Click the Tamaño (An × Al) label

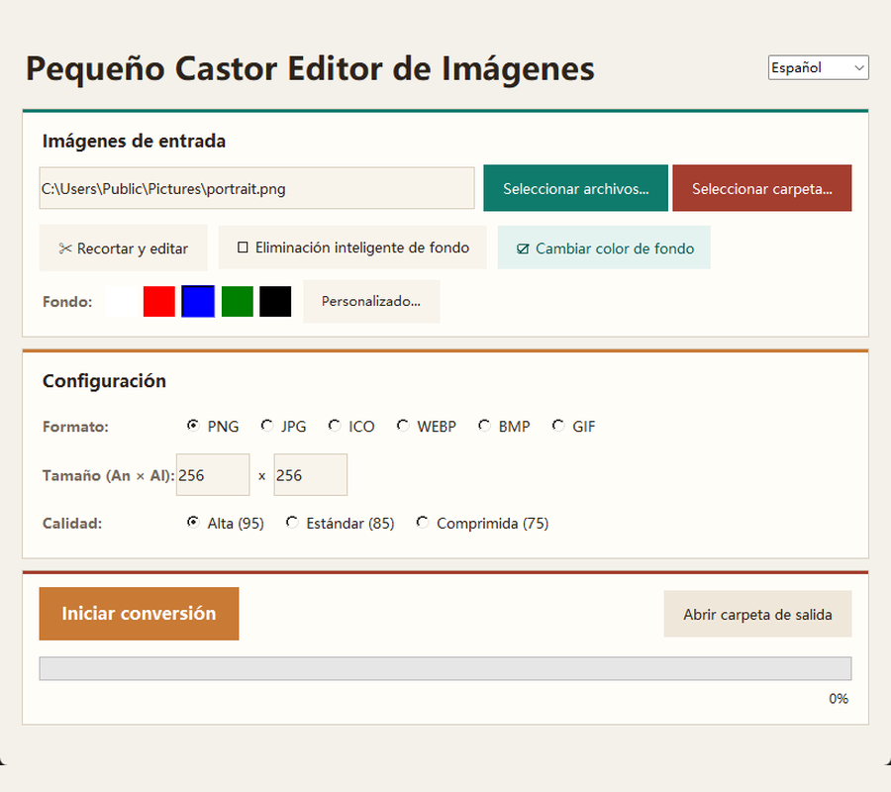tap(109, 475)
